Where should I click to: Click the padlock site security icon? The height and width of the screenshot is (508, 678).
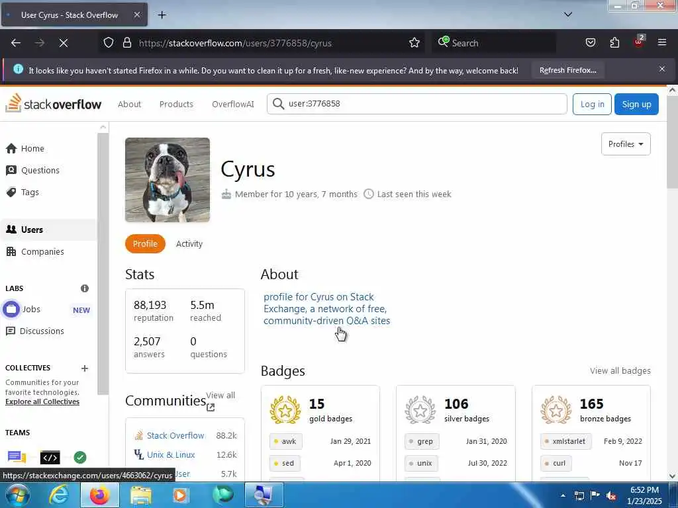pos(126,43)
